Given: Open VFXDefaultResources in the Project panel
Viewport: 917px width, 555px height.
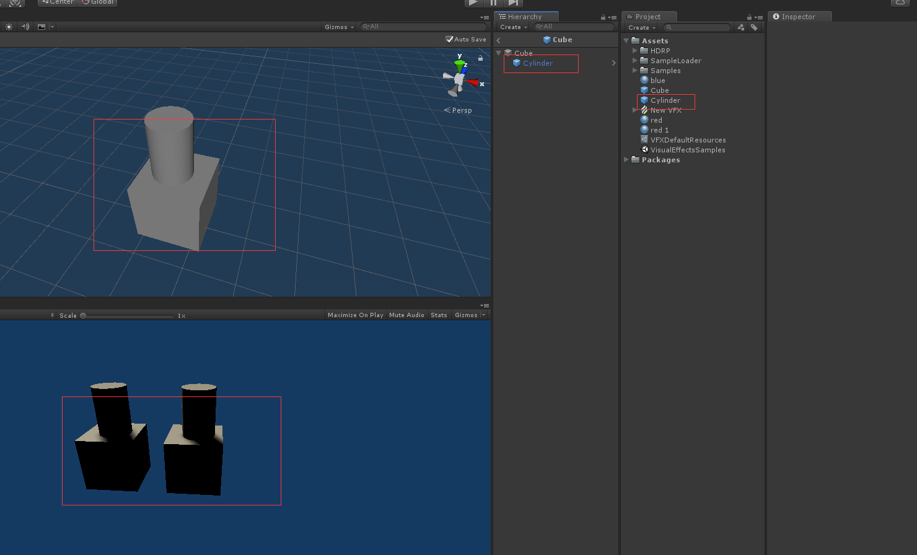Looking at the screenshot, I should [x=688, y=139].
